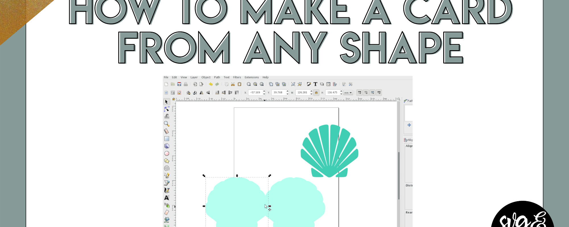Select the Ellipse circle tool
The image size is (569, 227).
[x=167, y=153]
